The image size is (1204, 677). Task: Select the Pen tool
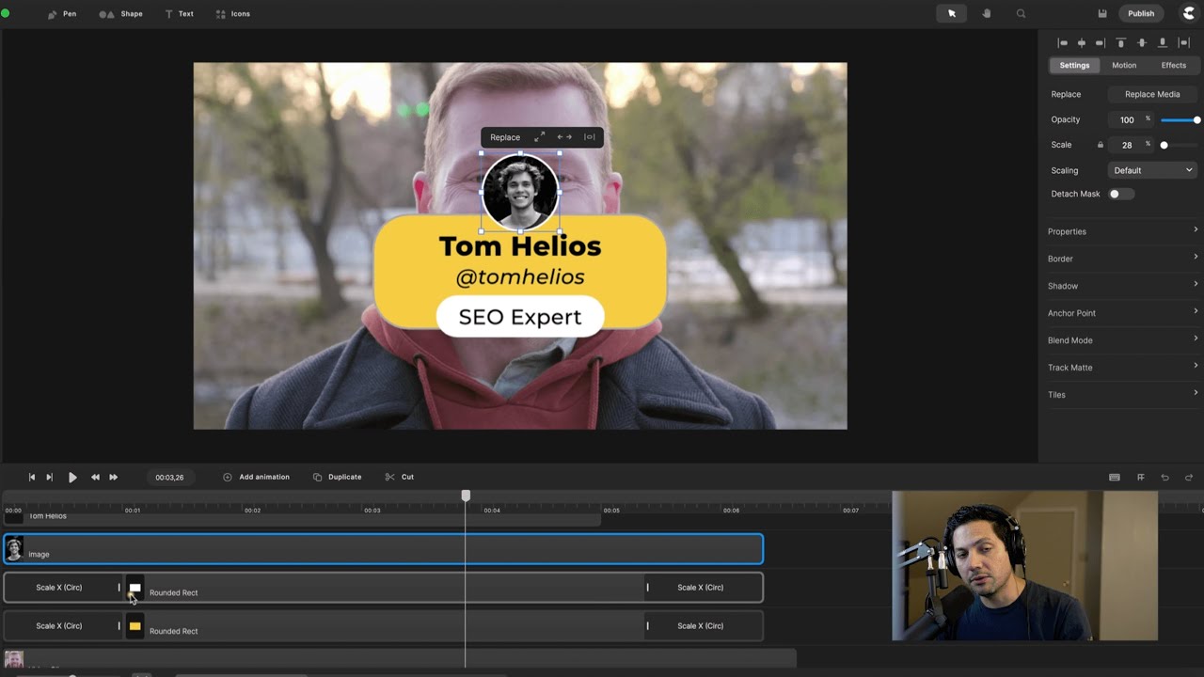coord(62,14)
